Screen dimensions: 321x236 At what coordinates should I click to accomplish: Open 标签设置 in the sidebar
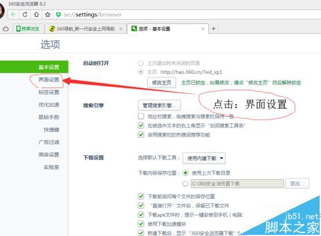[48, 92]
